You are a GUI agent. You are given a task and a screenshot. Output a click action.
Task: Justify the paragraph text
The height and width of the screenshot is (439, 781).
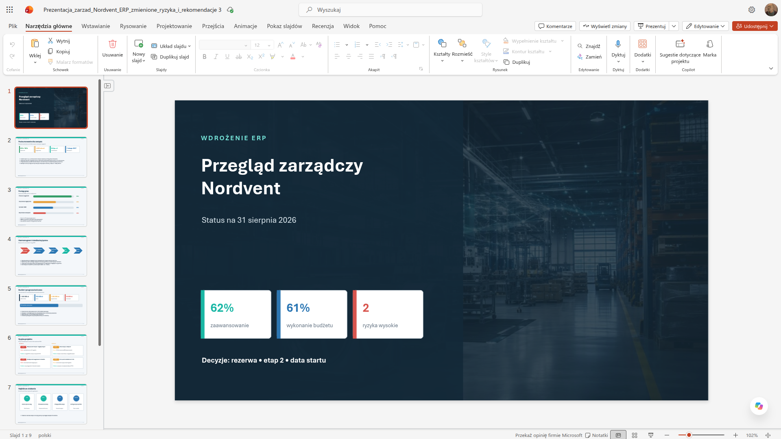(371, 57)
